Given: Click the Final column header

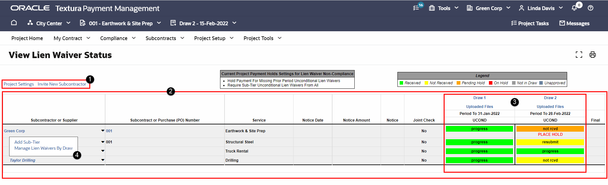Looking at the screenshot, I should point(595,120).
